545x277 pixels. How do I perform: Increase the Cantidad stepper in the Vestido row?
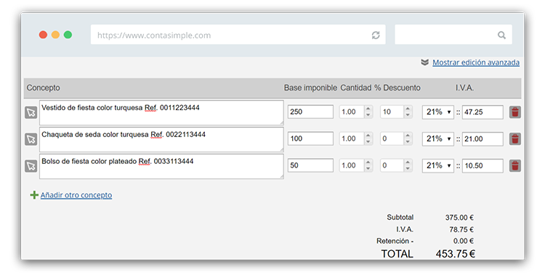pos(368,109)
